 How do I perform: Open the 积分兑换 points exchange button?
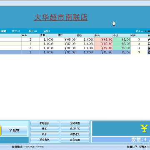click(x=45, y=140)
